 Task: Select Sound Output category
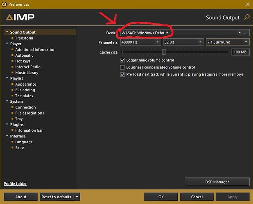[23, 32]
